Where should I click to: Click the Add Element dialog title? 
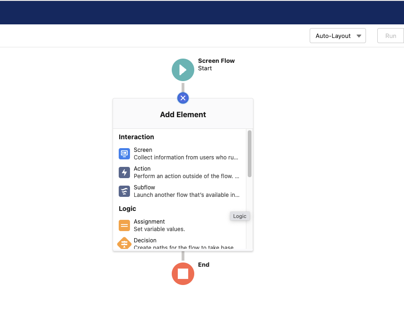[183, 114]
